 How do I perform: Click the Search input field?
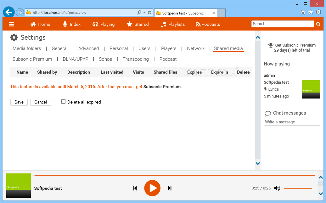[x=283, y=24]
